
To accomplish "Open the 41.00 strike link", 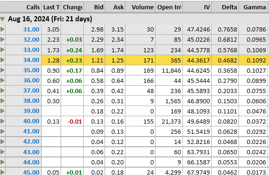I will point(31,131).
